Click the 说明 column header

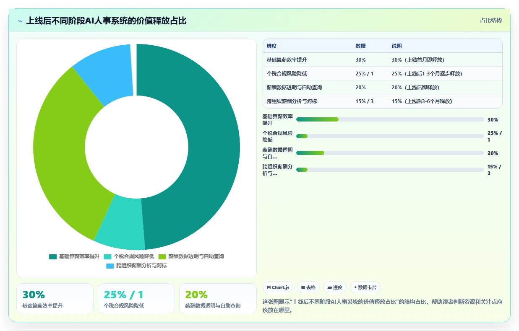(x=397, y=46)
